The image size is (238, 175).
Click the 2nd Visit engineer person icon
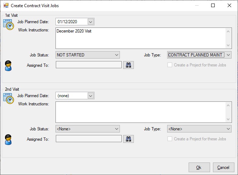(x=8, y=140)
